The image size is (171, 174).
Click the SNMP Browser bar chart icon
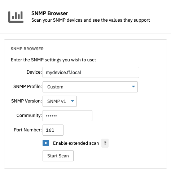[x=16, y=17]
